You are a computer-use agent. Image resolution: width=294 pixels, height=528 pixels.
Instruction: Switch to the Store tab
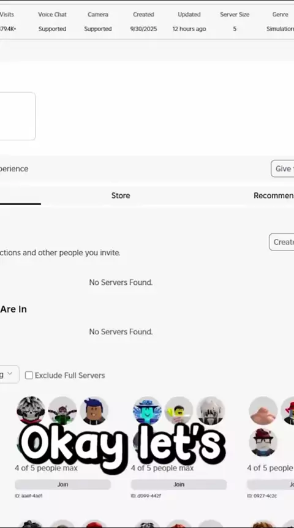pyautogui.click(x=121, y=195)
